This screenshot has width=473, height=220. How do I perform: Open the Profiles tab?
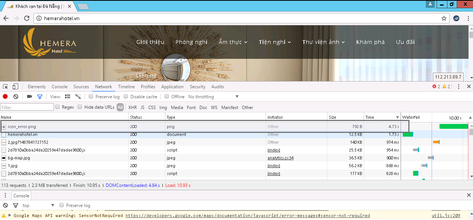[148, 87]
